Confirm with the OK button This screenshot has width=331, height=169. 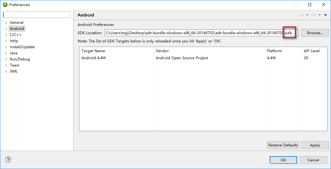point(283,160)
